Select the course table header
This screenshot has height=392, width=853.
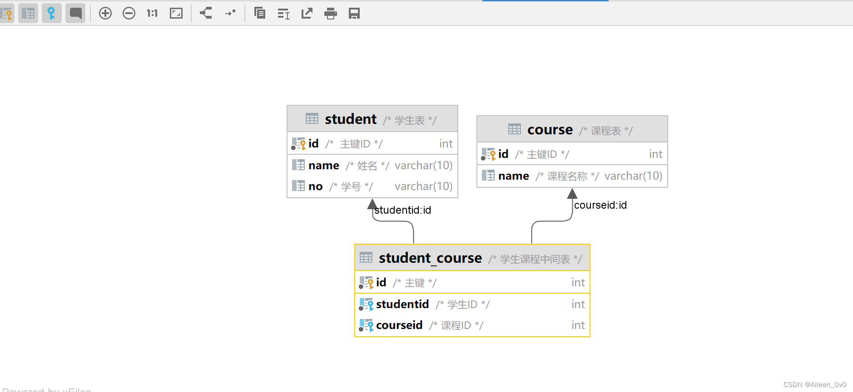pyautogui.click(x=572, y=129)
